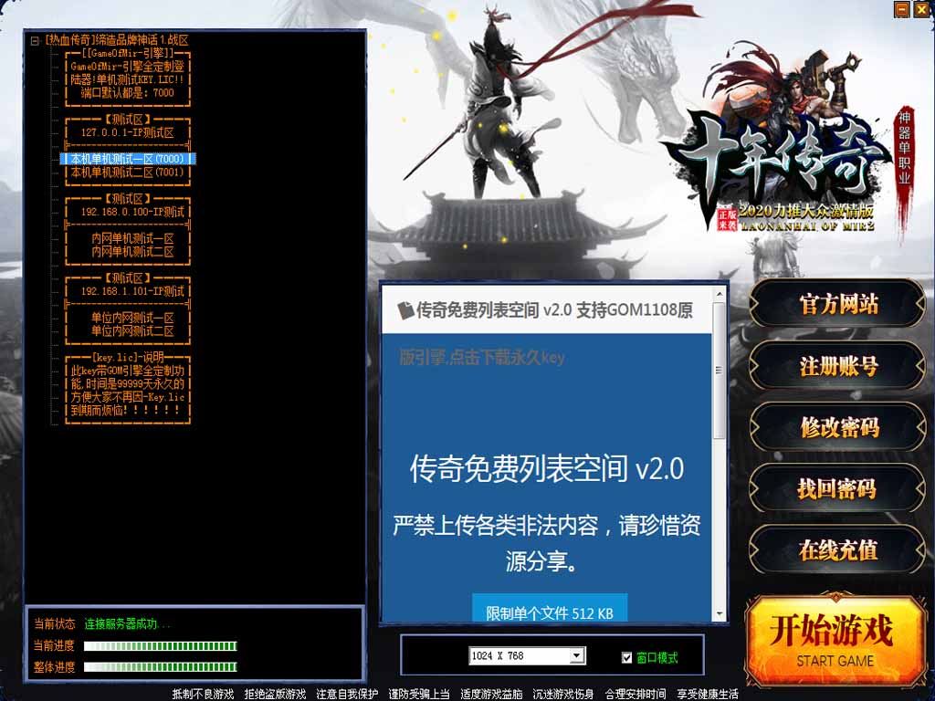The height and width of the screenshot is (701, 935).
Task: Click the 整体进度 progress bar
Action: (161, 667)
